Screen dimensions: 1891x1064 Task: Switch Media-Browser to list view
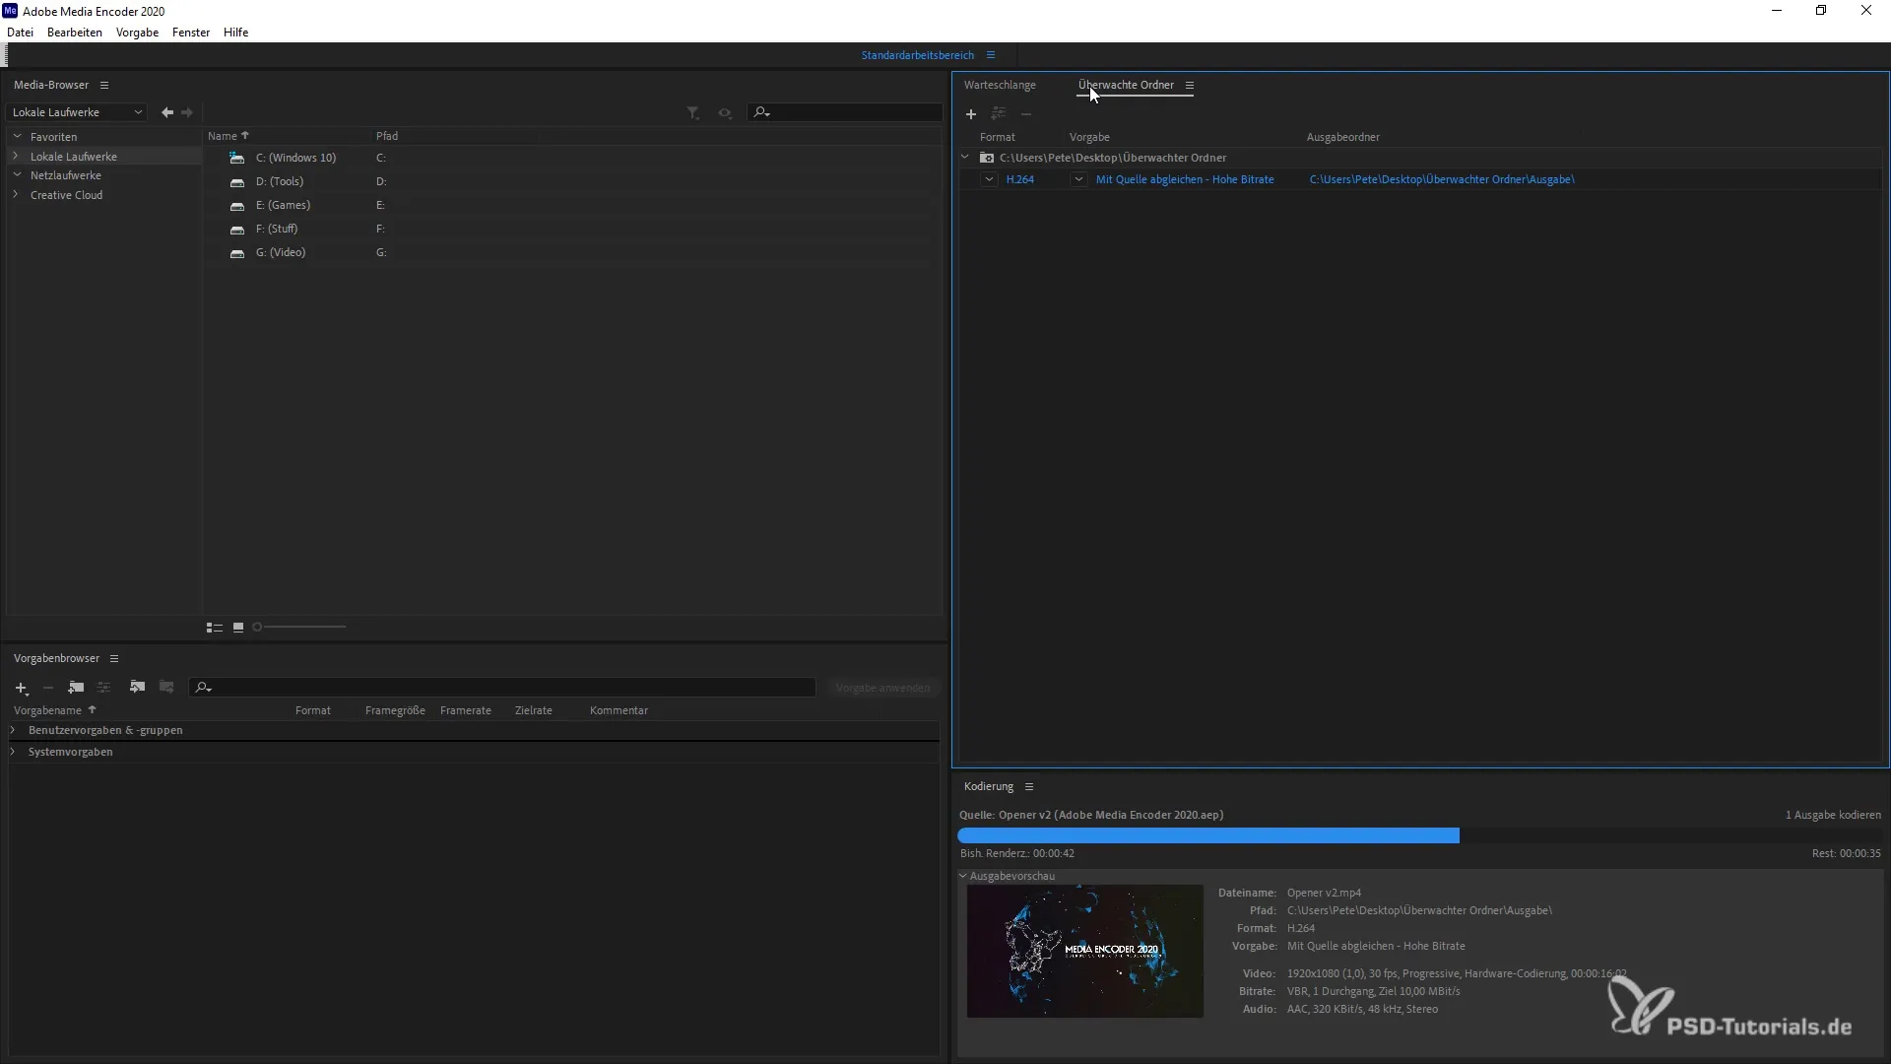214,628
